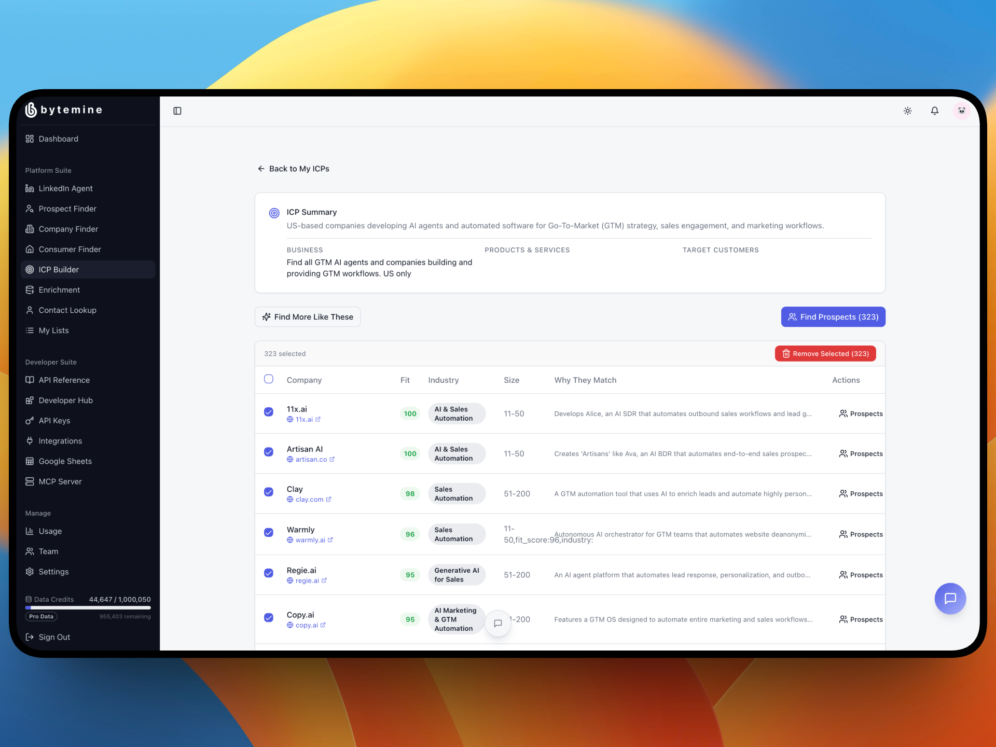Open the MCP Server menu item
996x747 pixels.
tap(60, 481)
